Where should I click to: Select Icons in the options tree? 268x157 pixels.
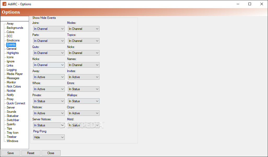(x=10, y=57)
